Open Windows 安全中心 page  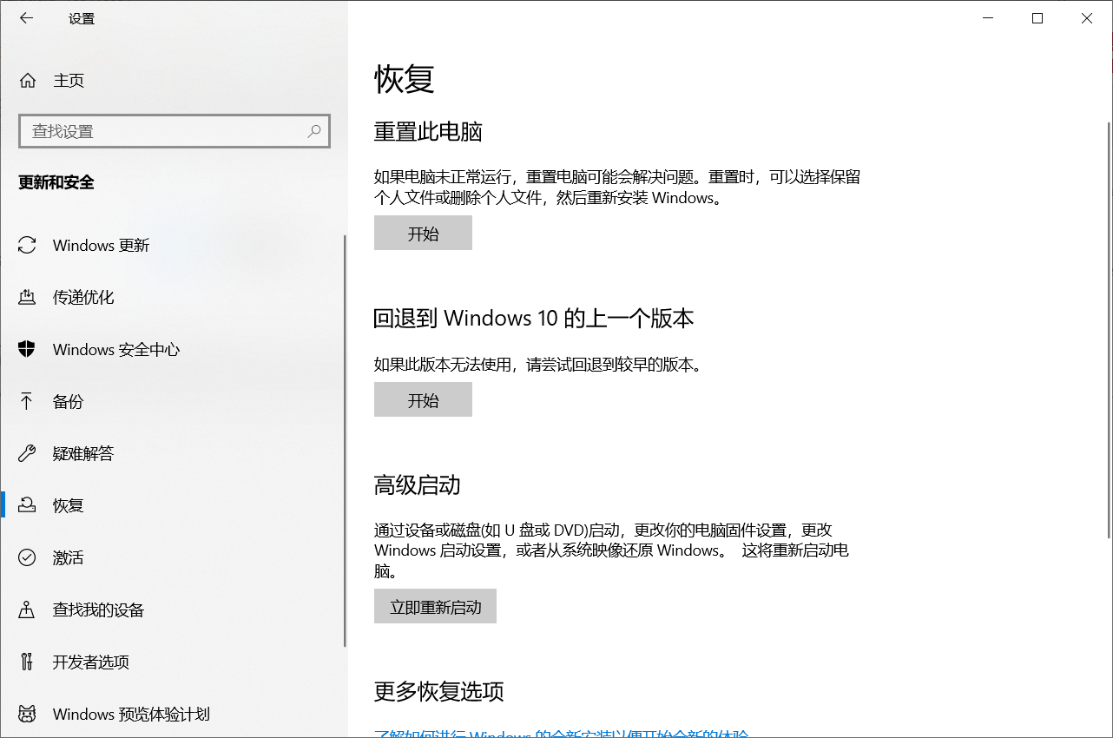click(172, 350)
